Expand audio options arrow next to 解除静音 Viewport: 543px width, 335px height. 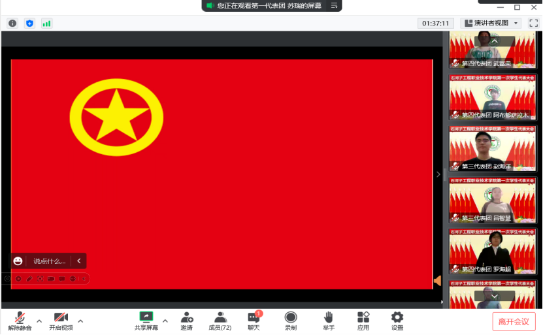39,321
